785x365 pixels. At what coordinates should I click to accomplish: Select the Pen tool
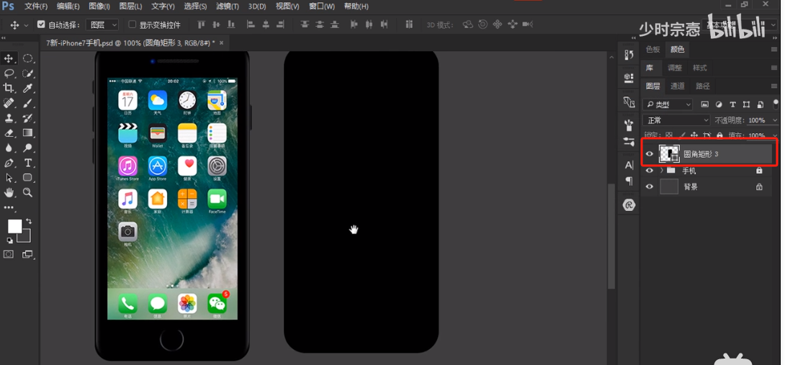[x=9, y=163]
